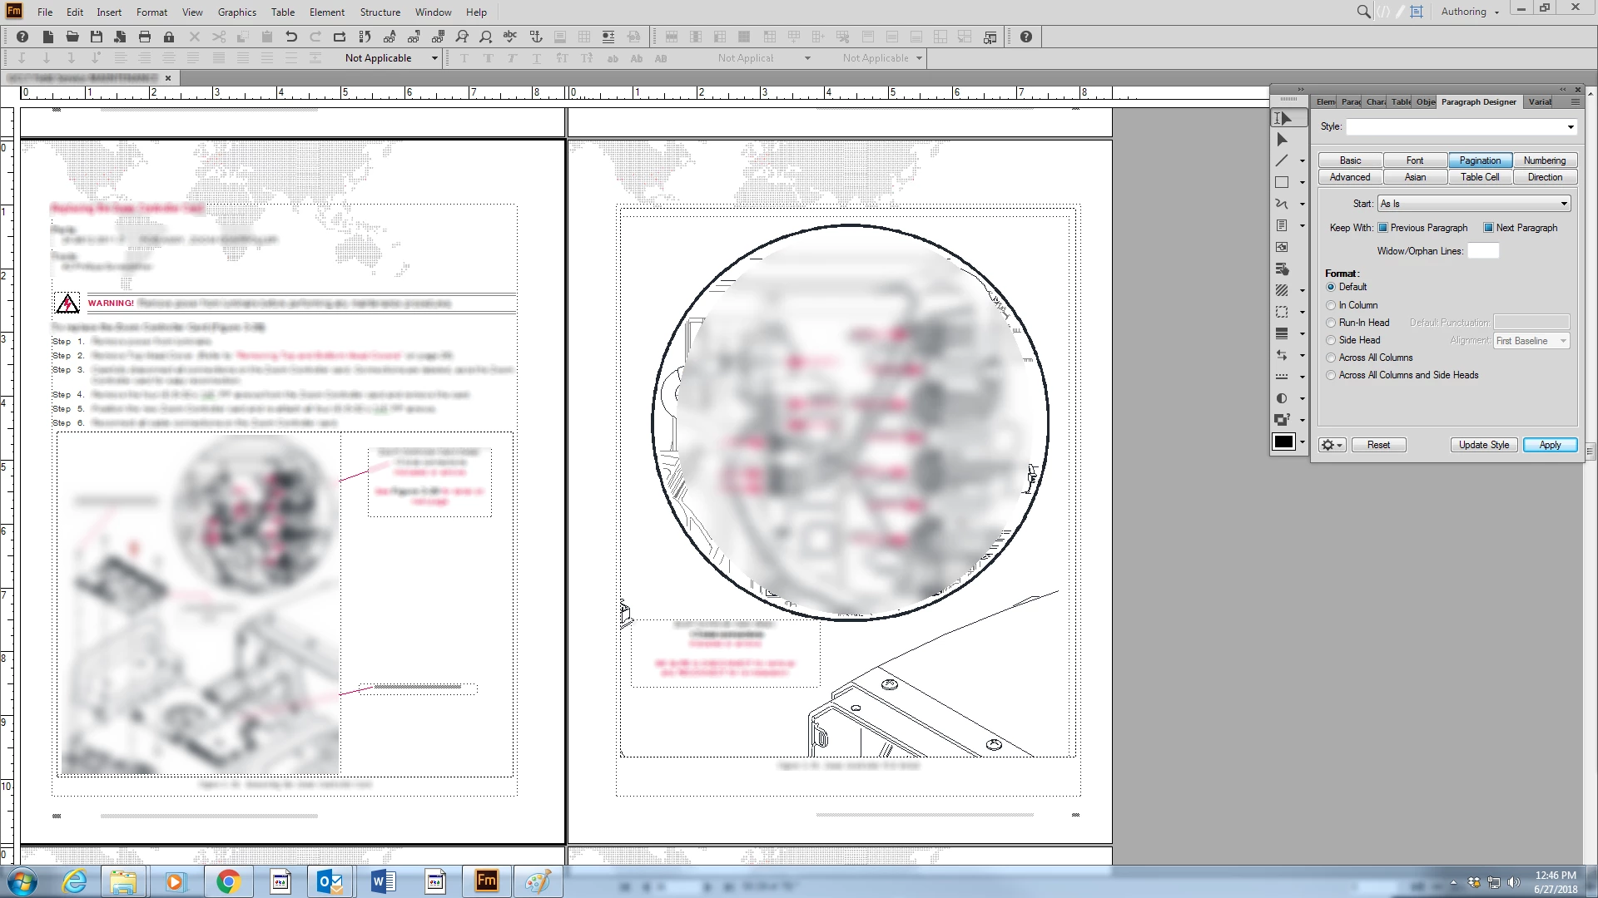Click the Insert Anchored Frame anchor icon

tap(536, 37)
